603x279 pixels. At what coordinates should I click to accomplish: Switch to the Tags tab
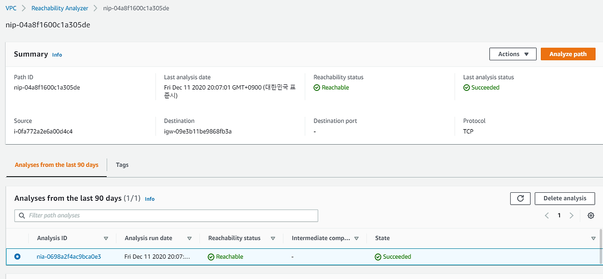122,164
